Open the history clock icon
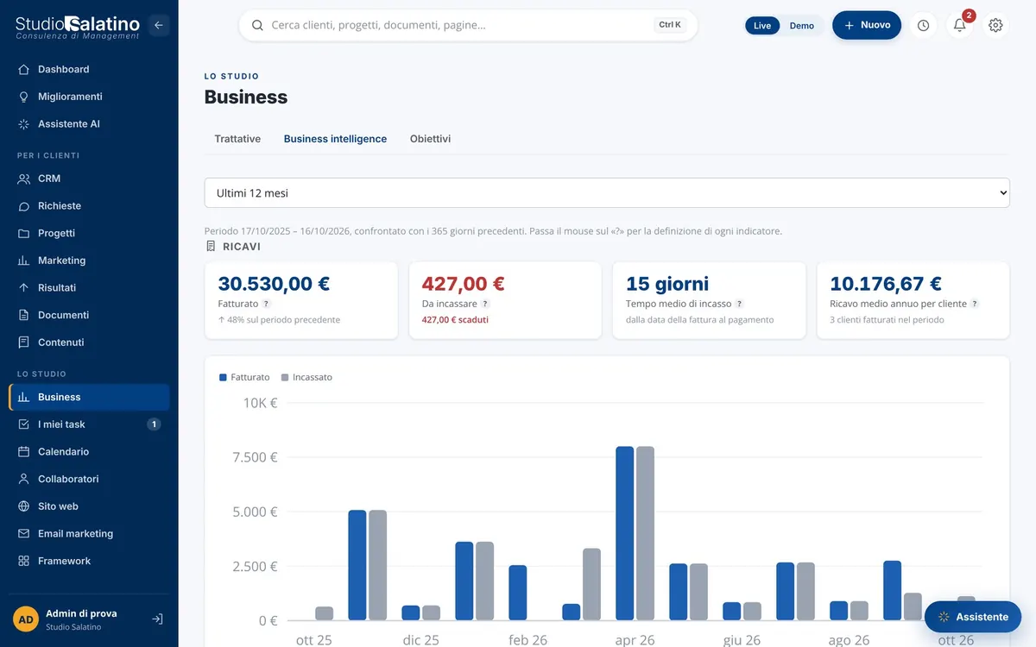This screenshot has width=1036, height=647. point(924,25)
